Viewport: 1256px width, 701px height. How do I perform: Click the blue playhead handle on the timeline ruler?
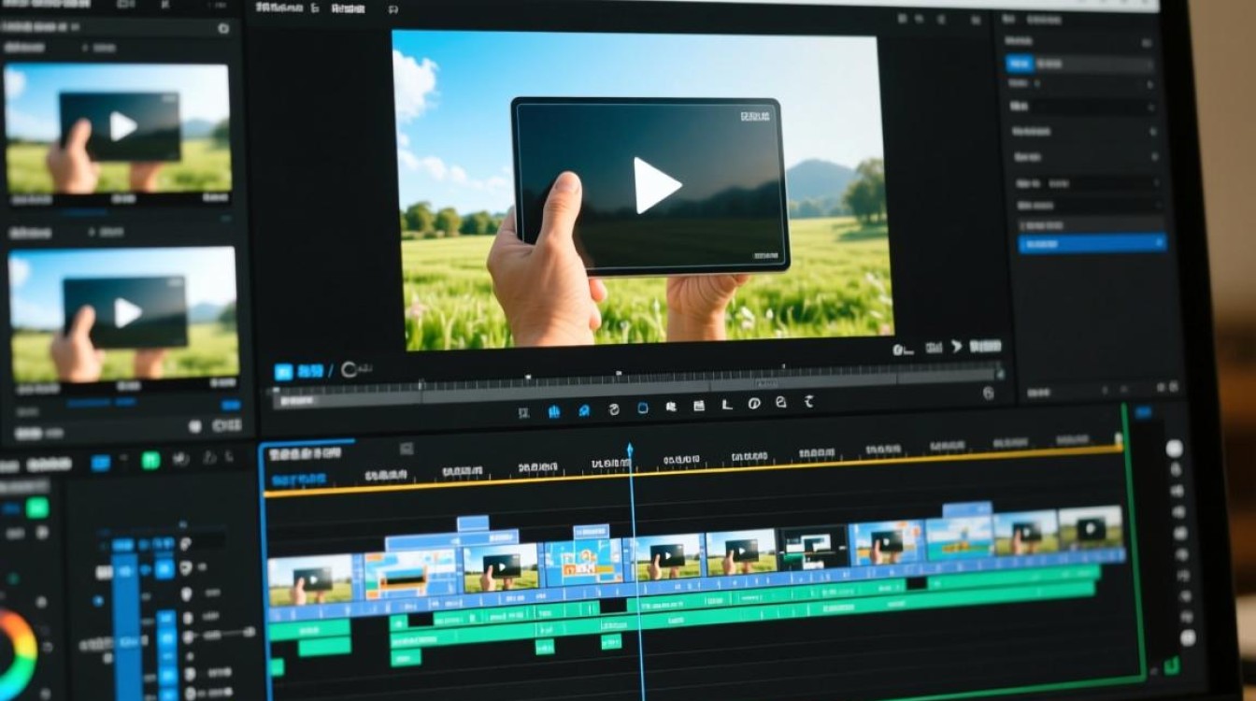[x=630, y=451]
